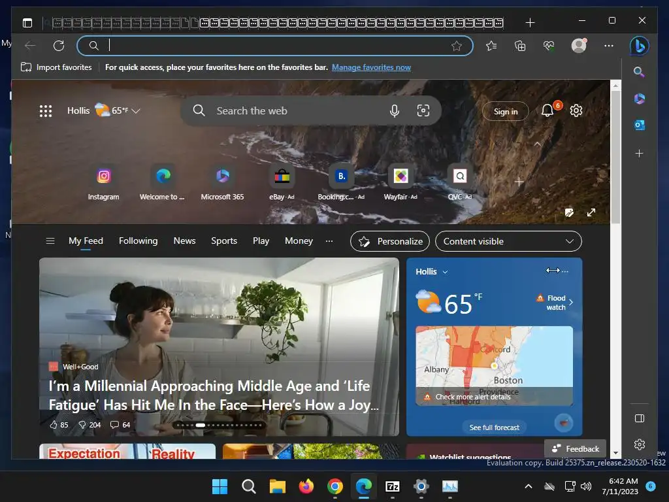
Task: Open Windows Start menu
Action: 220,486
